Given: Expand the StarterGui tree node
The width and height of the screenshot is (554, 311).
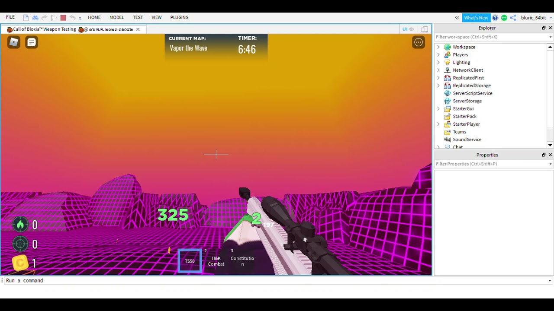Looking at the screenshot, I should tap(438, 109).
